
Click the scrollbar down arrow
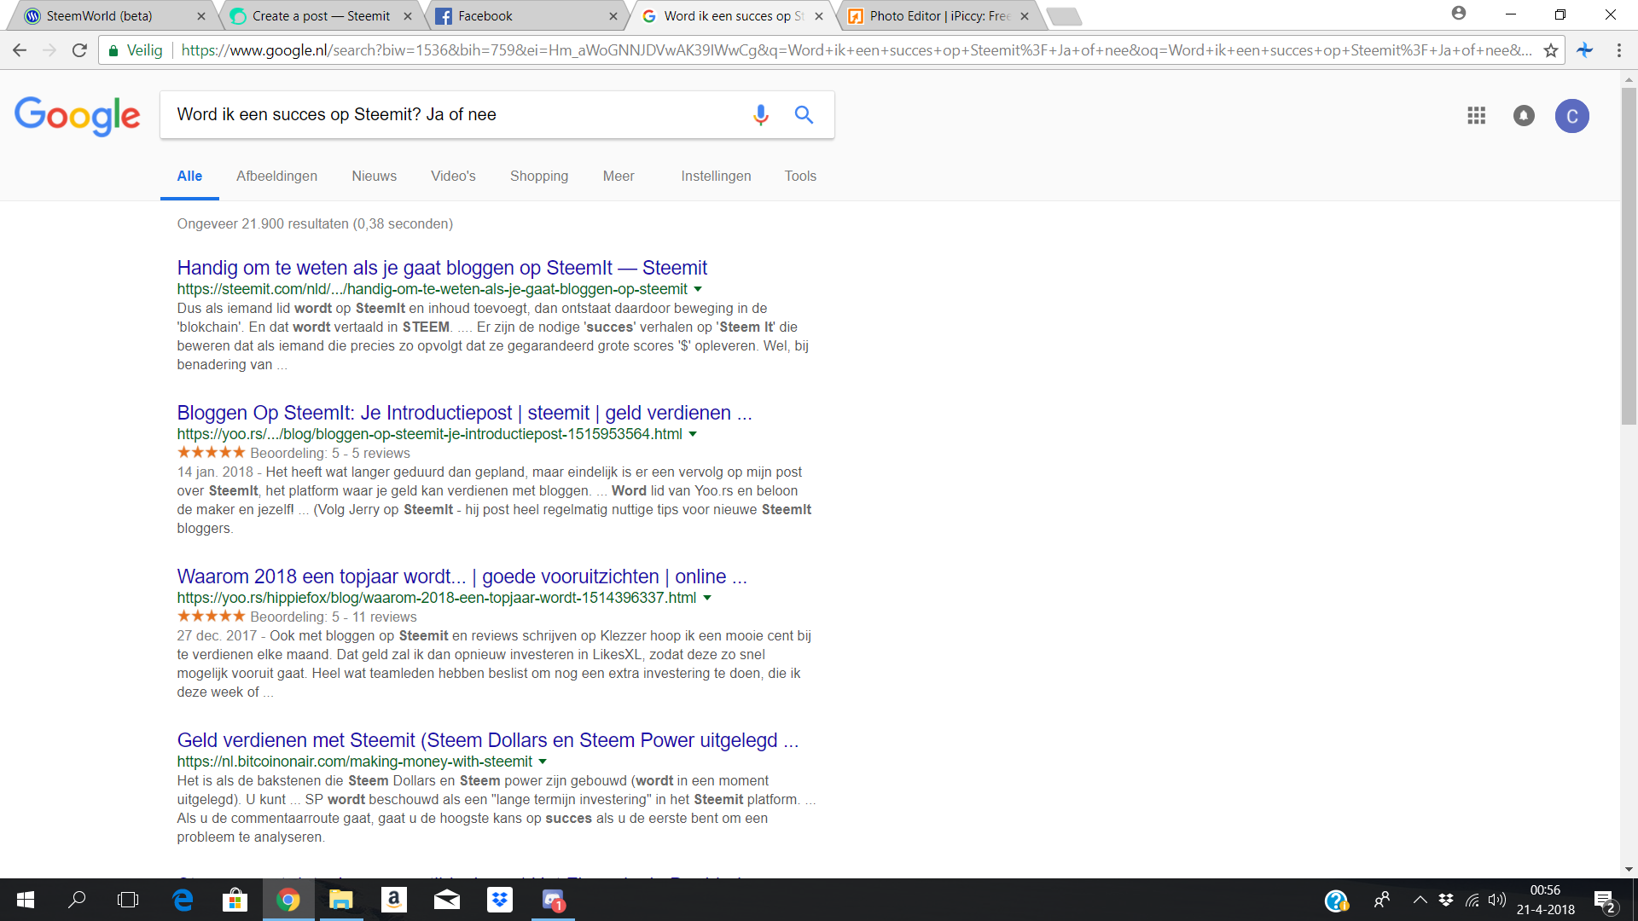[x=1629, y=869]
